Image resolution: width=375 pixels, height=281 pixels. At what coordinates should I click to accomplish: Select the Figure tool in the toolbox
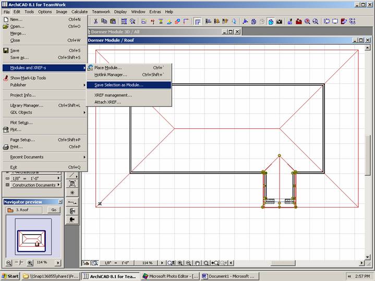coord(72,184)
